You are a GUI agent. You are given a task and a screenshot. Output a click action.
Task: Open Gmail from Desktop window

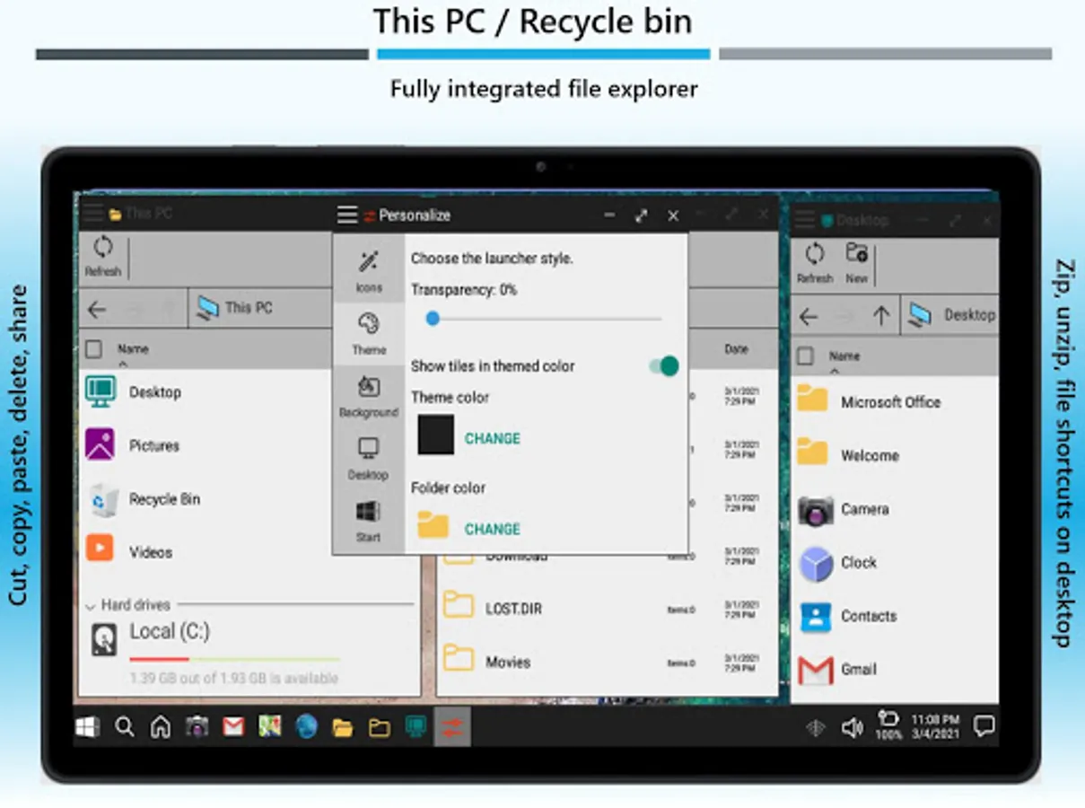tap(837, 670)
